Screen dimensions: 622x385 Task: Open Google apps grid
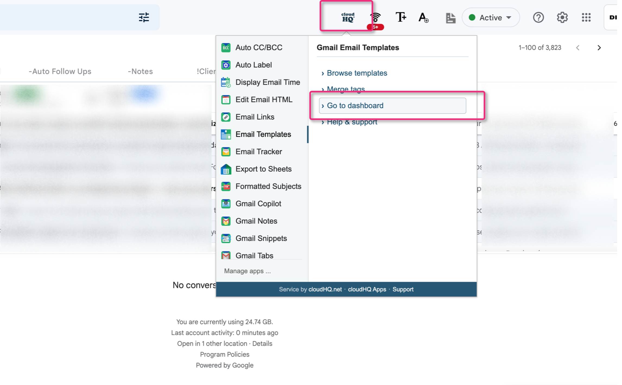click(x=586, y=17)
